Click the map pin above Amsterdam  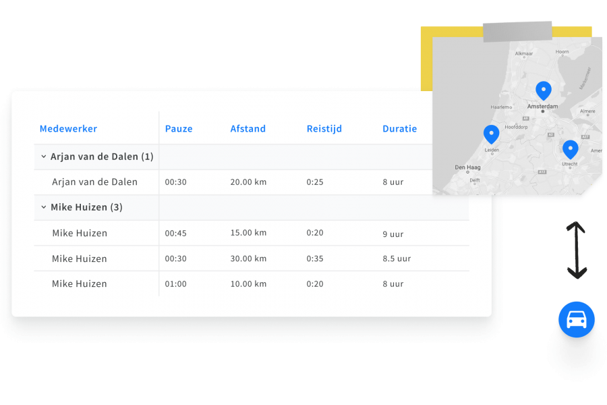pyautogui.click(x=543, y=90)
